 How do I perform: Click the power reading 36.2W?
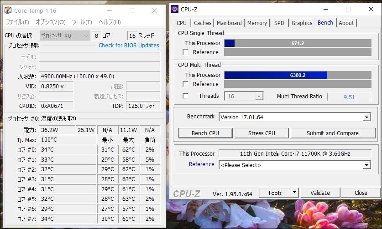pos(57,130)
